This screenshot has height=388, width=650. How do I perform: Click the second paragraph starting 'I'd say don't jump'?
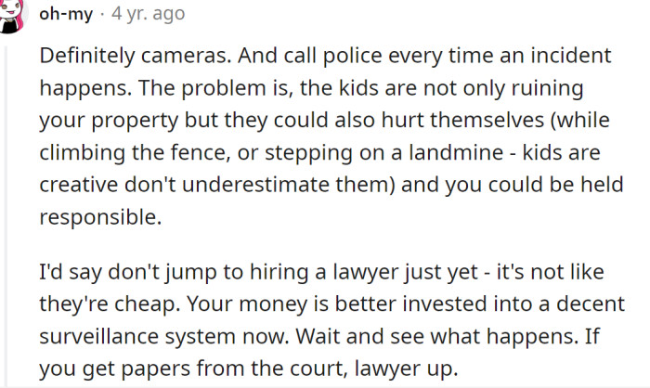[331, 320]
